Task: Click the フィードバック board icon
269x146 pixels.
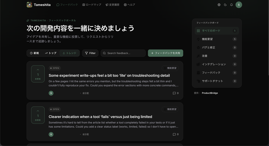Action: click(x=198, y=73)
